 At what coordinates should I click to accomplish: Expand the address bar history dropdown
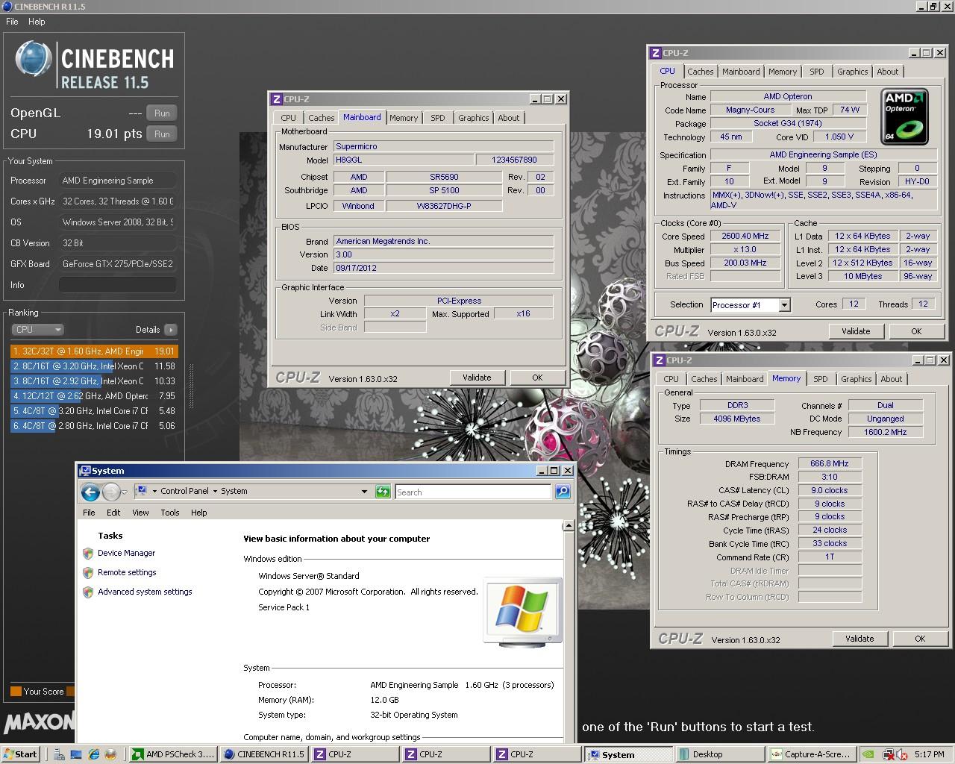coord(364,492)
